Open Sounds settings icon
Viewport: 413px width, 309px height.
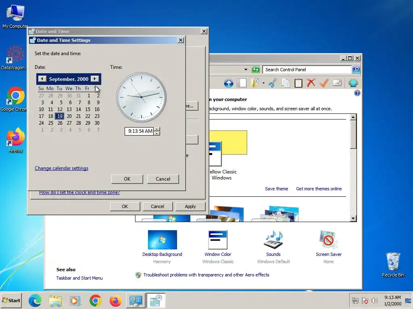[273, 240]
